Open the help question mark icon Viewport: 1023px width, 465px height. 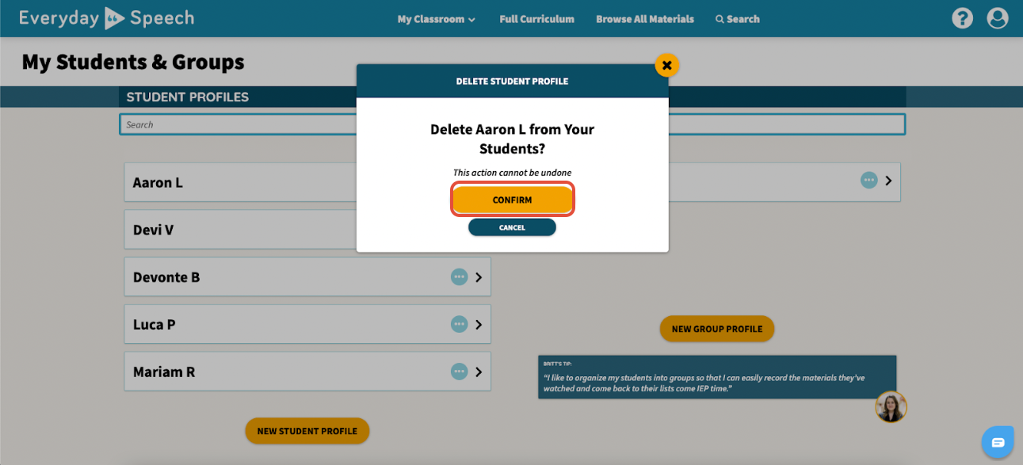pyautogui.click(x=962, y=18)
